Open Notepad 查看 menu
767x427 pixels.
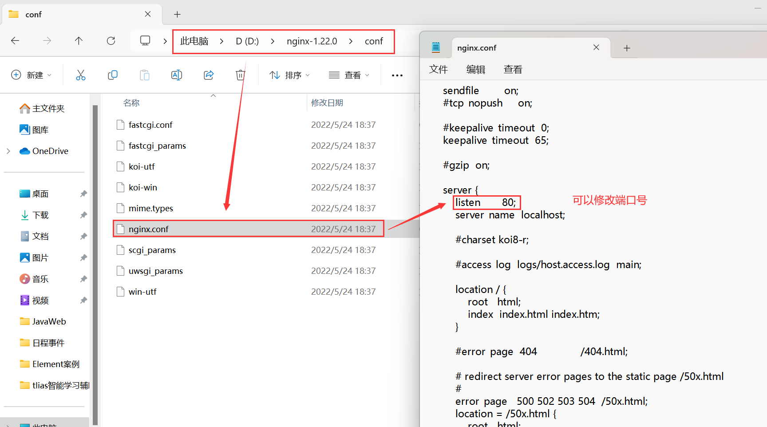click(x=513, y=69)
